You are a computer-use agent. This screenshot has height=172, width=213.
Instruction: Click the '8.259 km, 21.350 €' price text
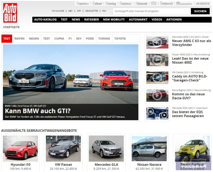(x=106, y=169)
